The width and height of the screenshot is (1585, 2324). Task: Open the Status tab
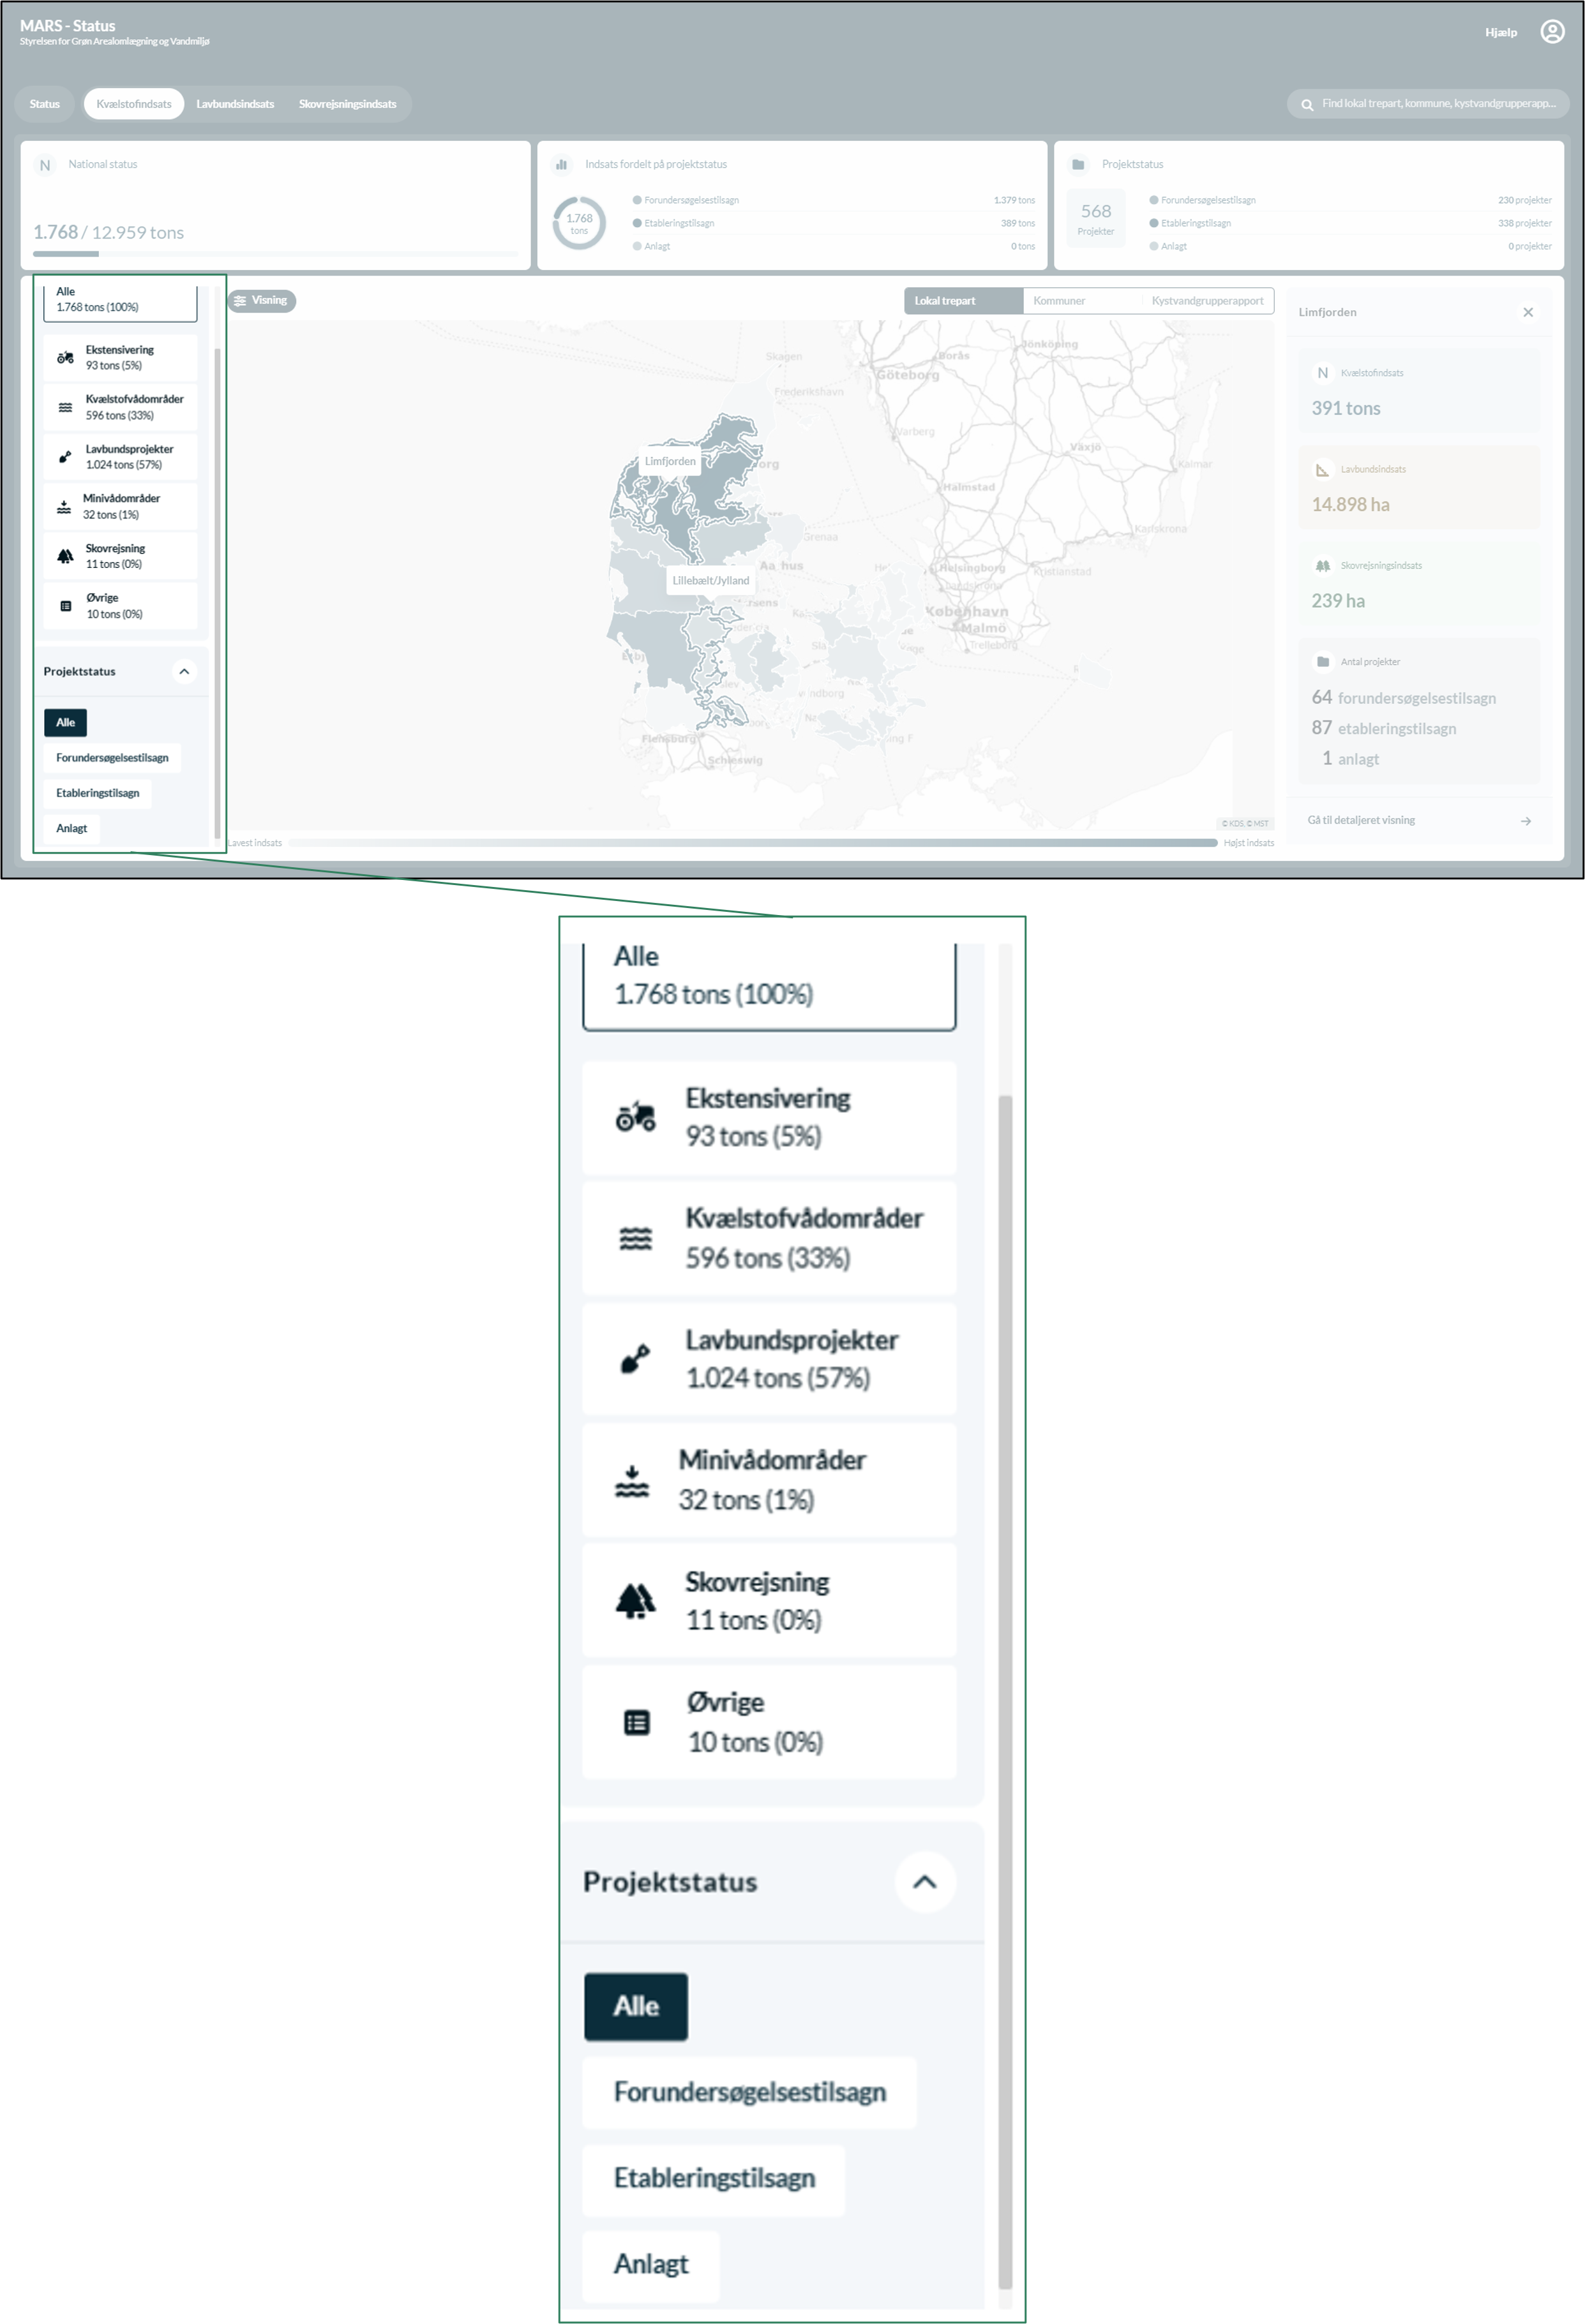point(44,104)
